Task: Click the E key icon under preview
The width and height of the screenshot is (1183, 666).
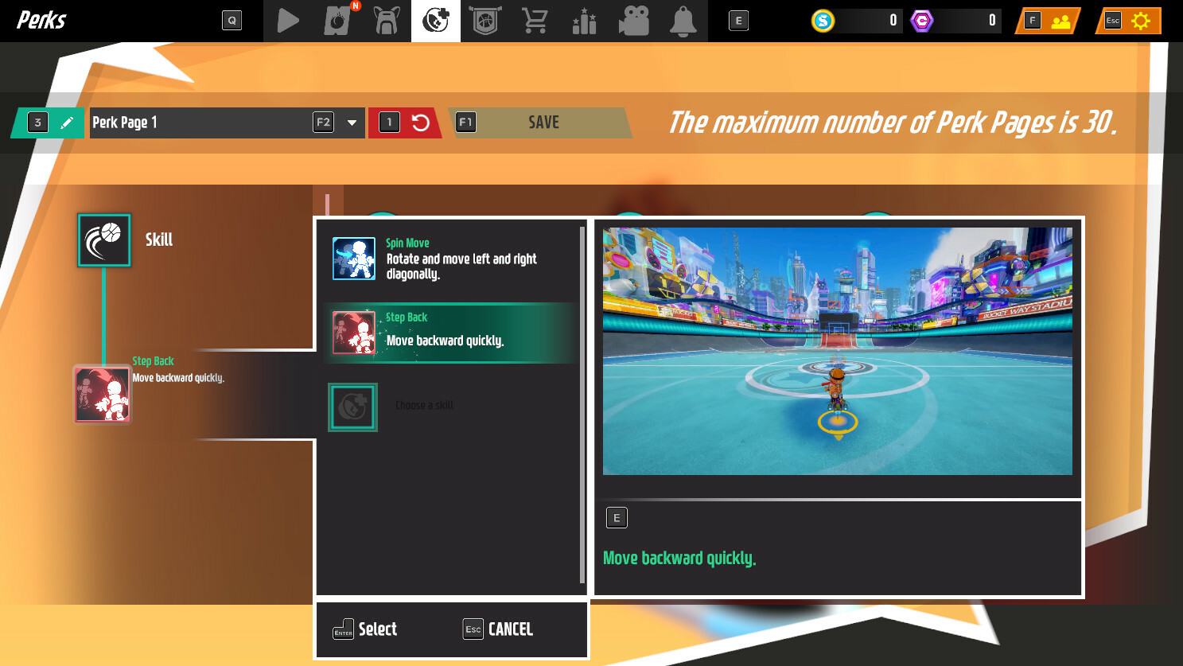Action: point(617,518)
